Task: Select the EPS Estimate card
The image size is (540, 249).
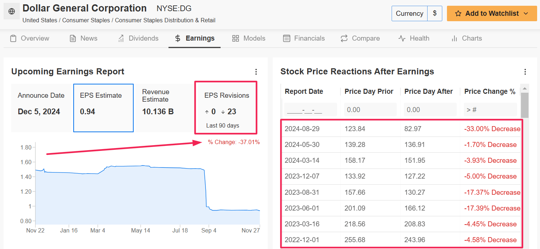Action: tap(103, 108)
